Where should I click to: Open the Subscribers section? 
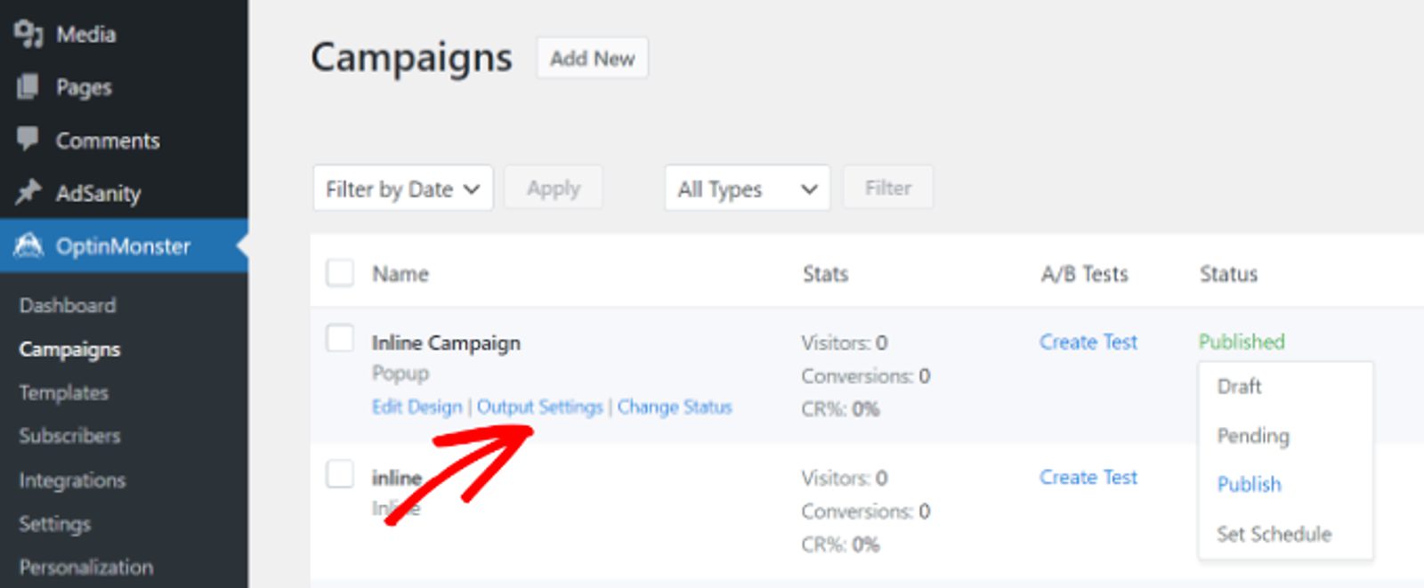click(69, 436)
